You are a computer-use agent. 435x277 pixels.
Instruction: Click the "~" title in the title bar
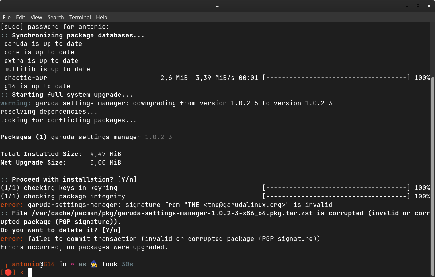click(217, 6)
